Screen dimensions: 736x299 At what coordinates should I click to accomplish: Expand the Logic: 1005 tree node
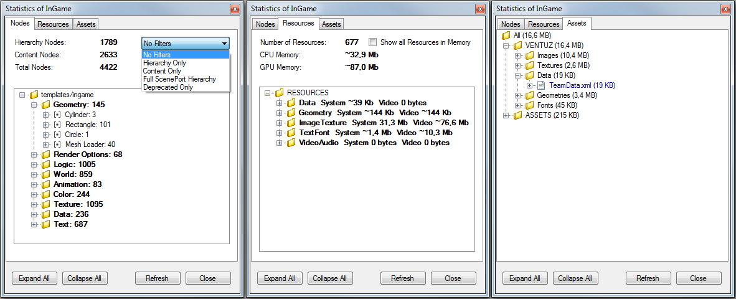(34, 164)
